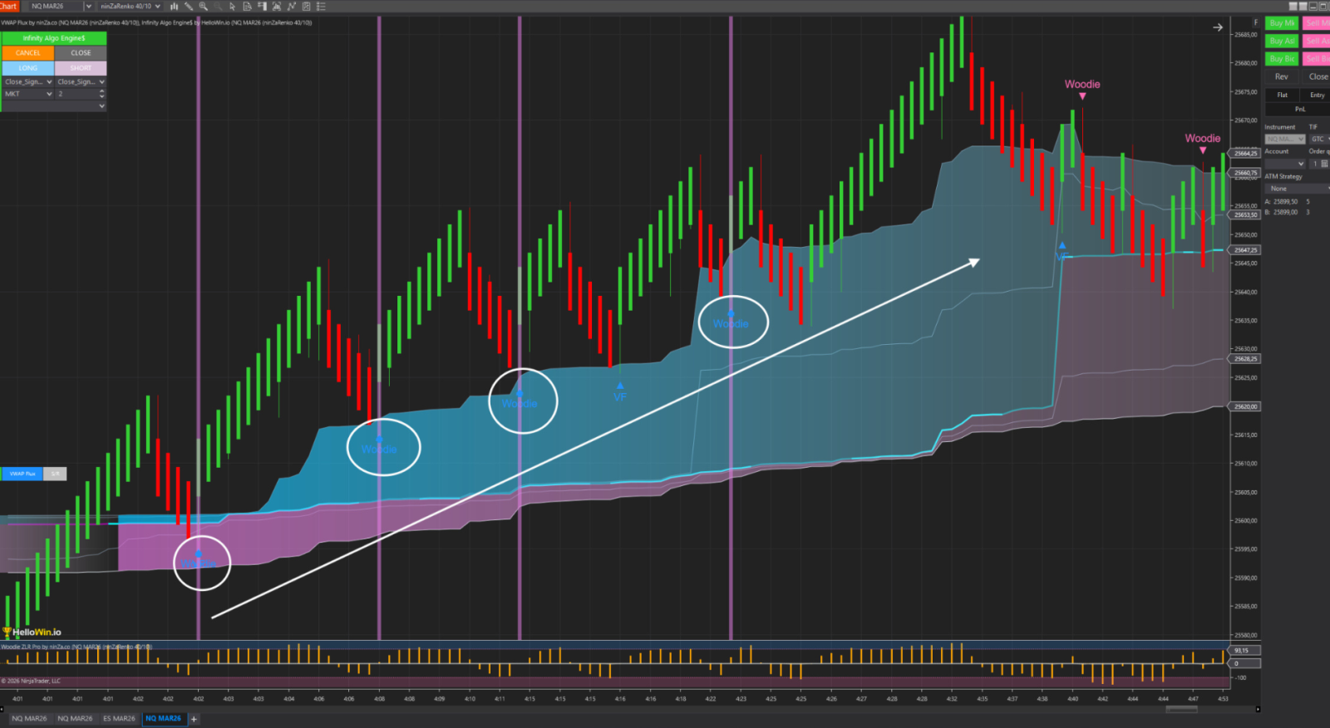Click the red Chart menu label
This screenshot has height=728, width=1330.
tap(8, 6)
